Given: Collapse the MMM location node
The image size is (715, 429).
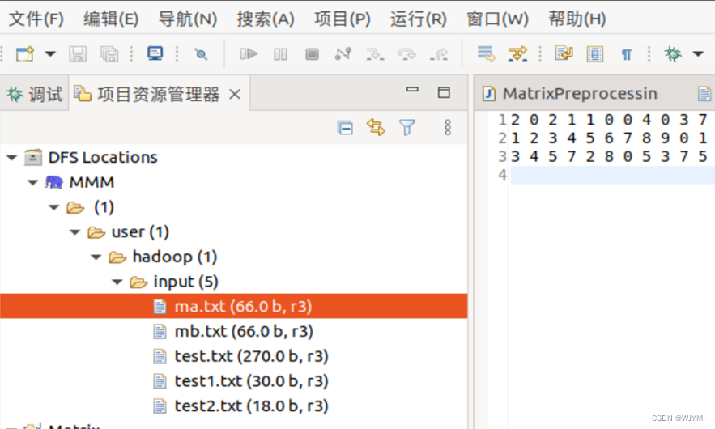Looking at the screenshot, I should (x=32, y=183).
